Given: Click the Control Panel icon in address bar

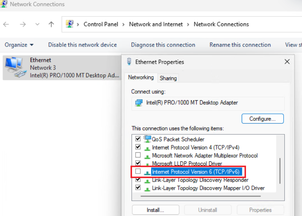Looking at the screenshot, I should tap(69, 24).
